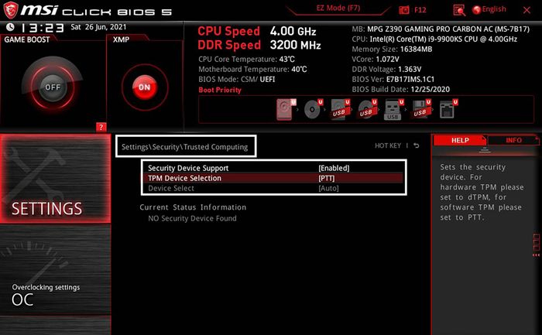The height and width of the screenshot is (335, 542).
Task: Toggle the XMP button currently ON
Action: (145, 87)
